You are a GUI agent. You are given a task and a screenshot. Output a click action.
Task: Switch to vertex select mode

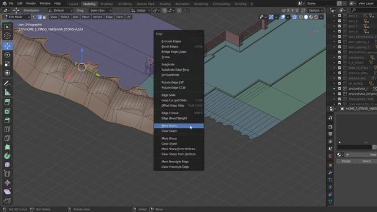pyautogui.click(x=35, y=17)
